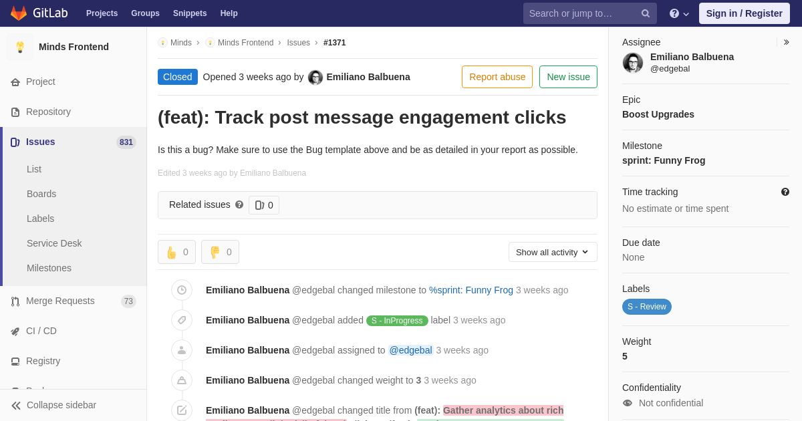The width and height of the screenshot is (802, 421).
Task: Open the Help menu item
Action: [x=229, y=13]
